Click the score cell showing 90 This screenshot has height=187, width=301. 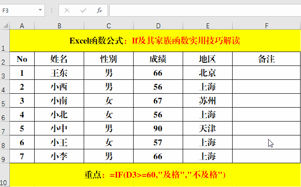click(158, 128)
